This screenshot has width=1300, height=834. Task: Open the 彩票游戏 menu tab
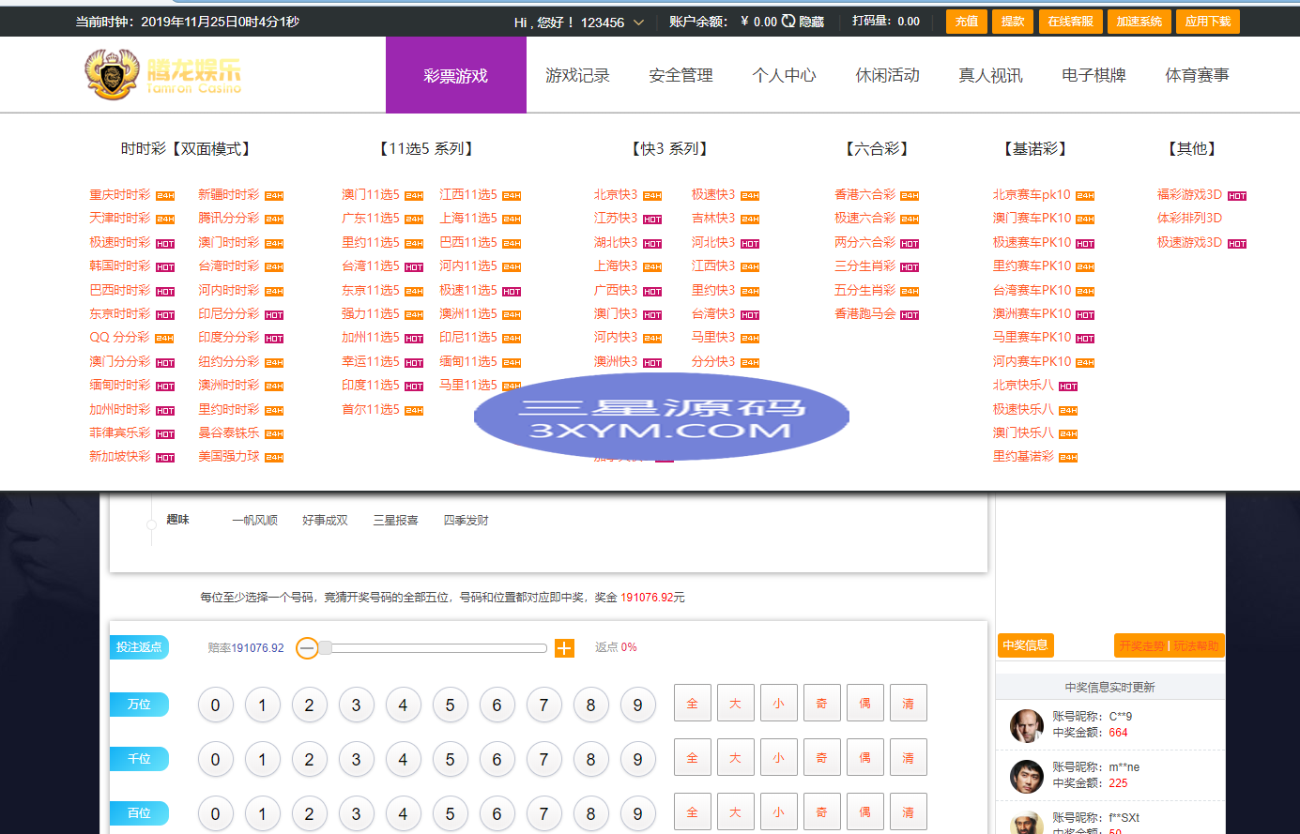pyautogui.click(x=455, y=76)
